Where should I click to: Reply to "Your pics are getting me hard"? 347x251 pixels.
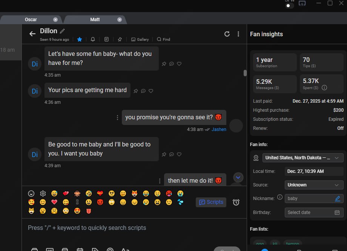coord(143,91)
